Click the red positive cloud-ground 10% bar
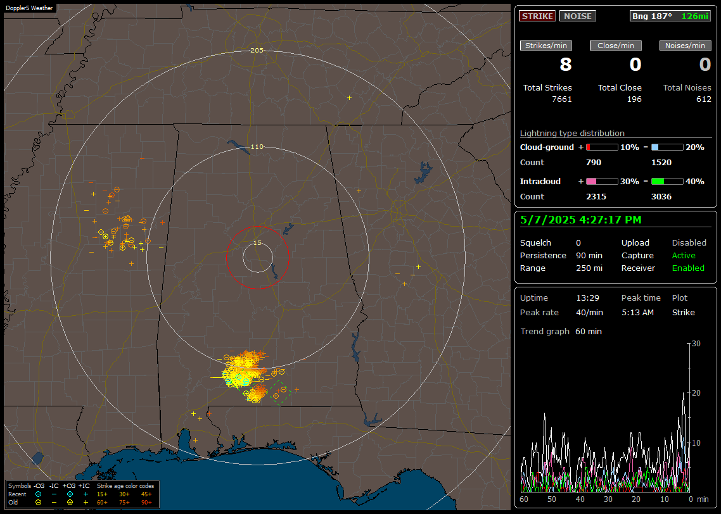Viewport: 721px width, 514px height. point(602,147)
